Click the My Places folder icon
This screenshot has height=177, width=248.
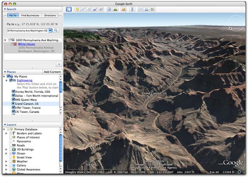[11, 76]
